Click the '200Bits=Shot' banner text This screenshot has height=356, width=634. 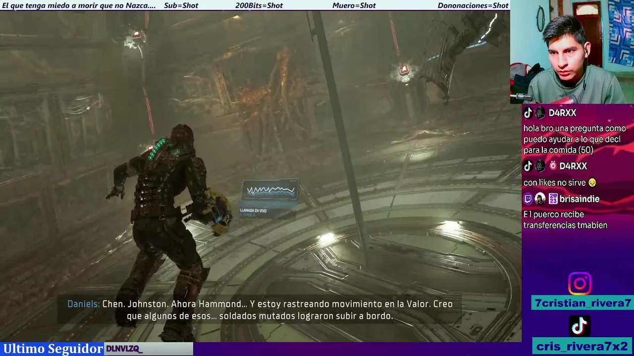259,5
